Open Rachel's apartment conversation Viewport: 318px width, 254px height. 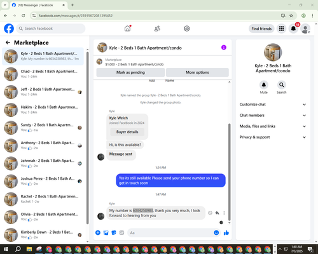[x=43, y=199]
